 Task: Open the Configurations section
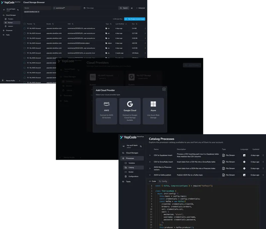tap(133, 176)
